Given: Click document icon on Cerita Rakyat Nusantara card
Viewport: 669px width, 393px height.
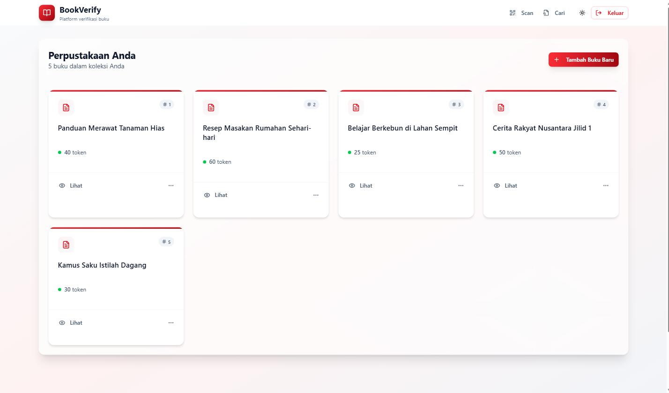Looking at the screenshot, I should pyautogui.click(x=501, y=108).
